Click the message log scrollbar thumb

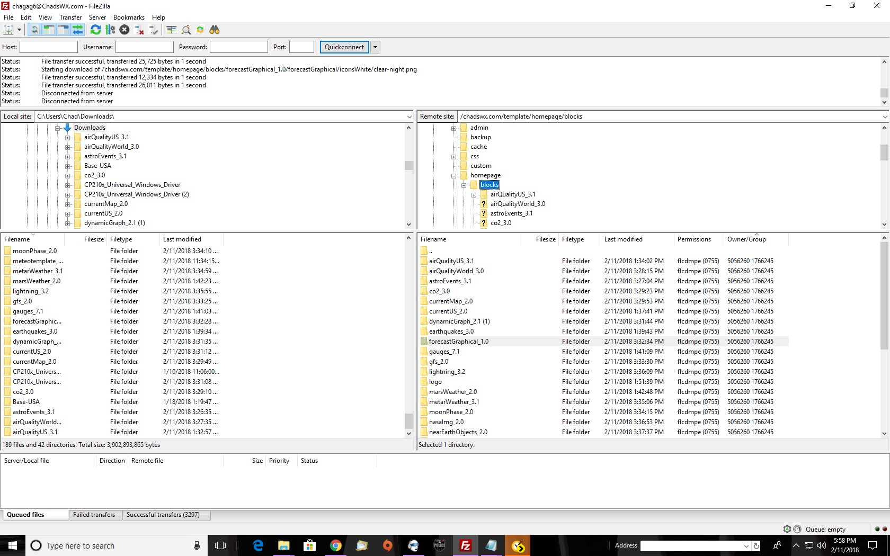[x=884, y=93]
